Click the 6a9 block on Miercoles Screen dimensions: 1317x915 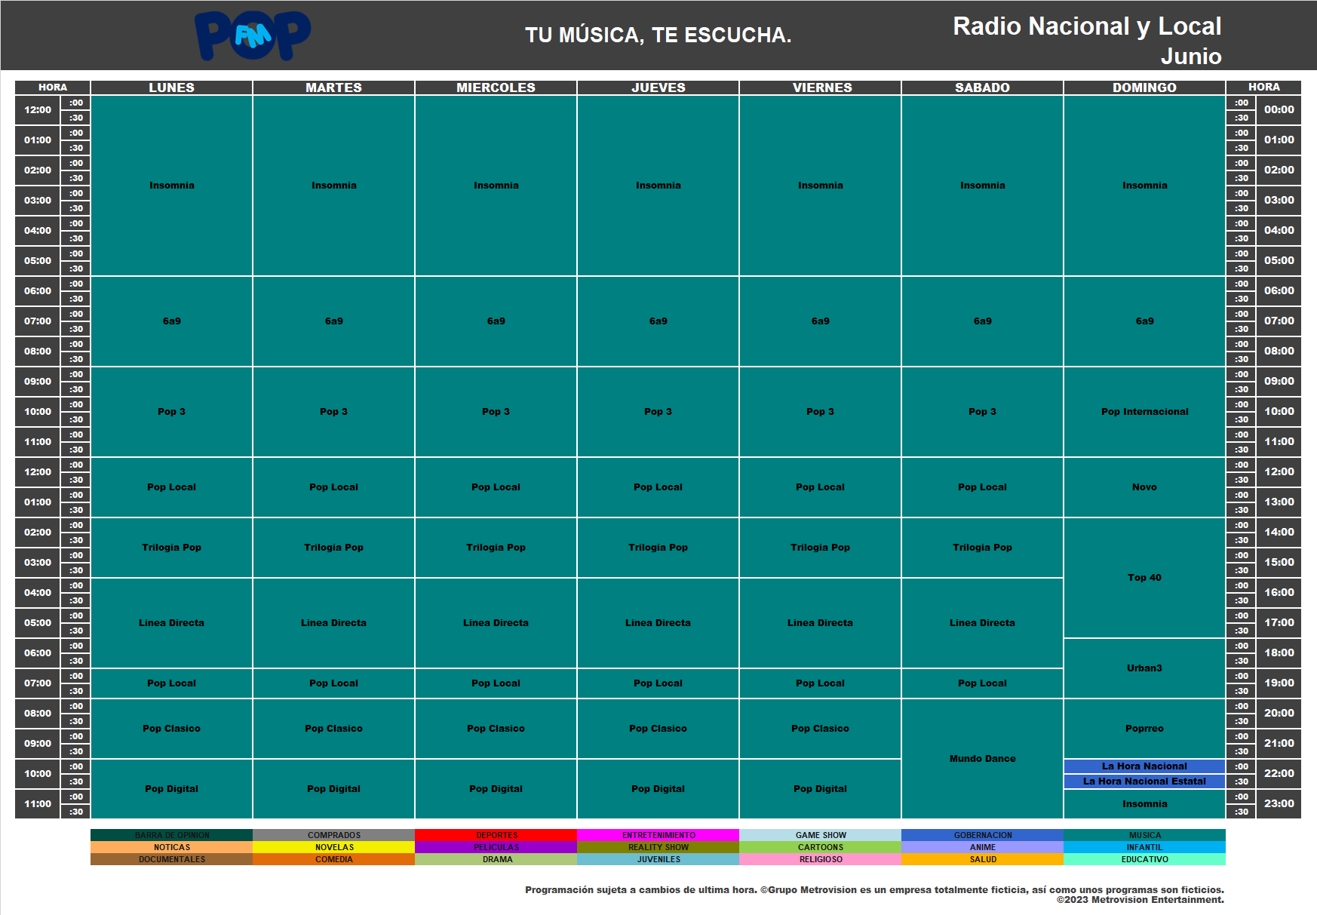(x=496, y=321)
